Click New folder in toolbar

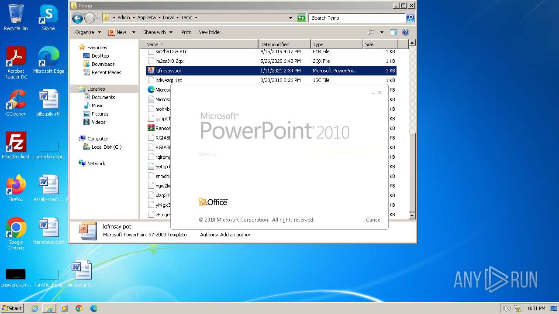point(210,32)
